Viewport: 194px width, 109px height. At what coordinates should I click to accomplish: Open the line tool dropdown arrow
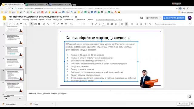(50, 24)
